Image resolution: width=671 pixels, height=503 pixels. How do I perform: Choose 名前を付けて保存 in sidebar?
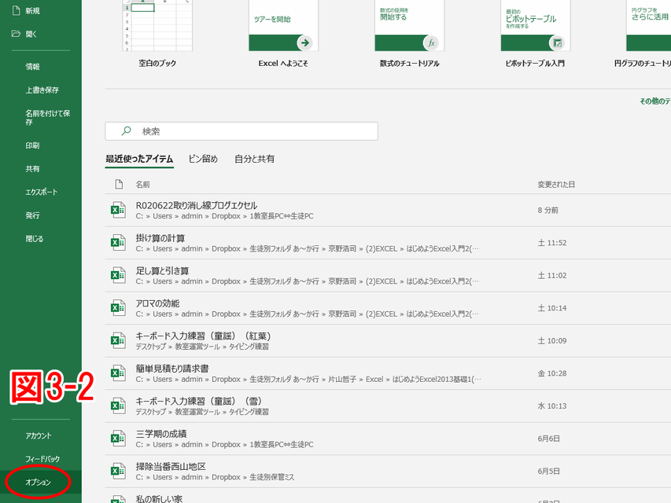[x=47, y=117]
